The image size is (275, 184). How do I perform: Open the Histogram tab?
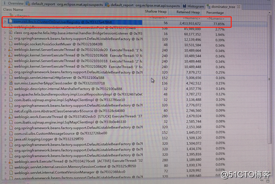point(193,6)
